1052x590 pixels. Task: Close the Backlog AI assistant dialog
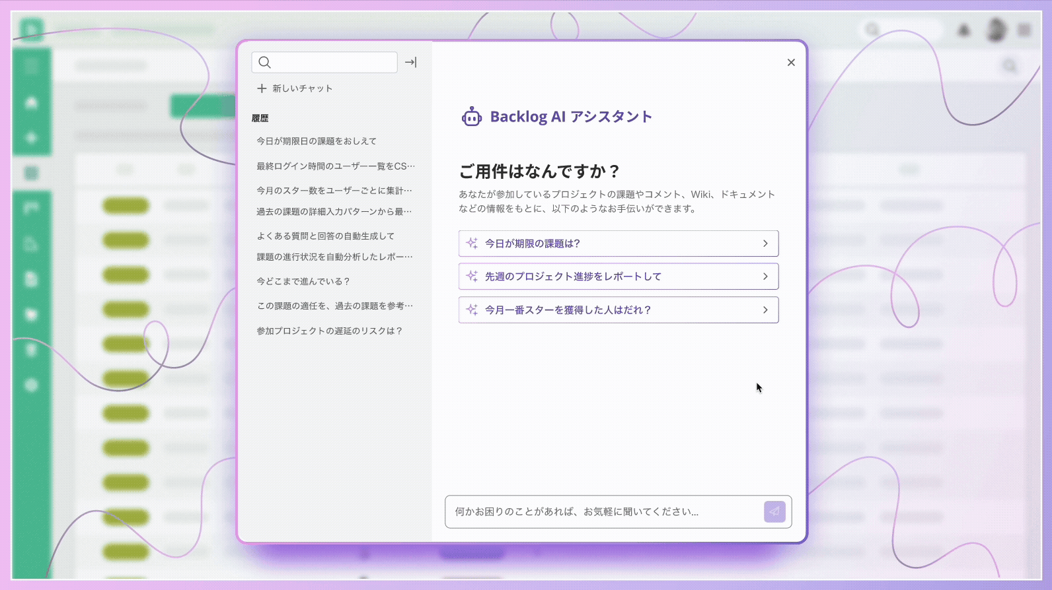click(x=791, y=63)
